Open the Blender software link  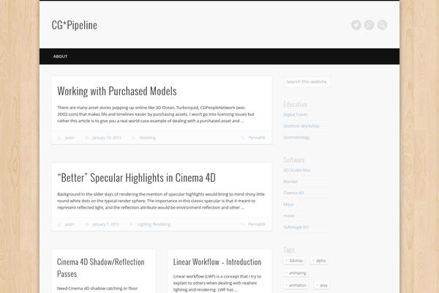pos(290,182)
